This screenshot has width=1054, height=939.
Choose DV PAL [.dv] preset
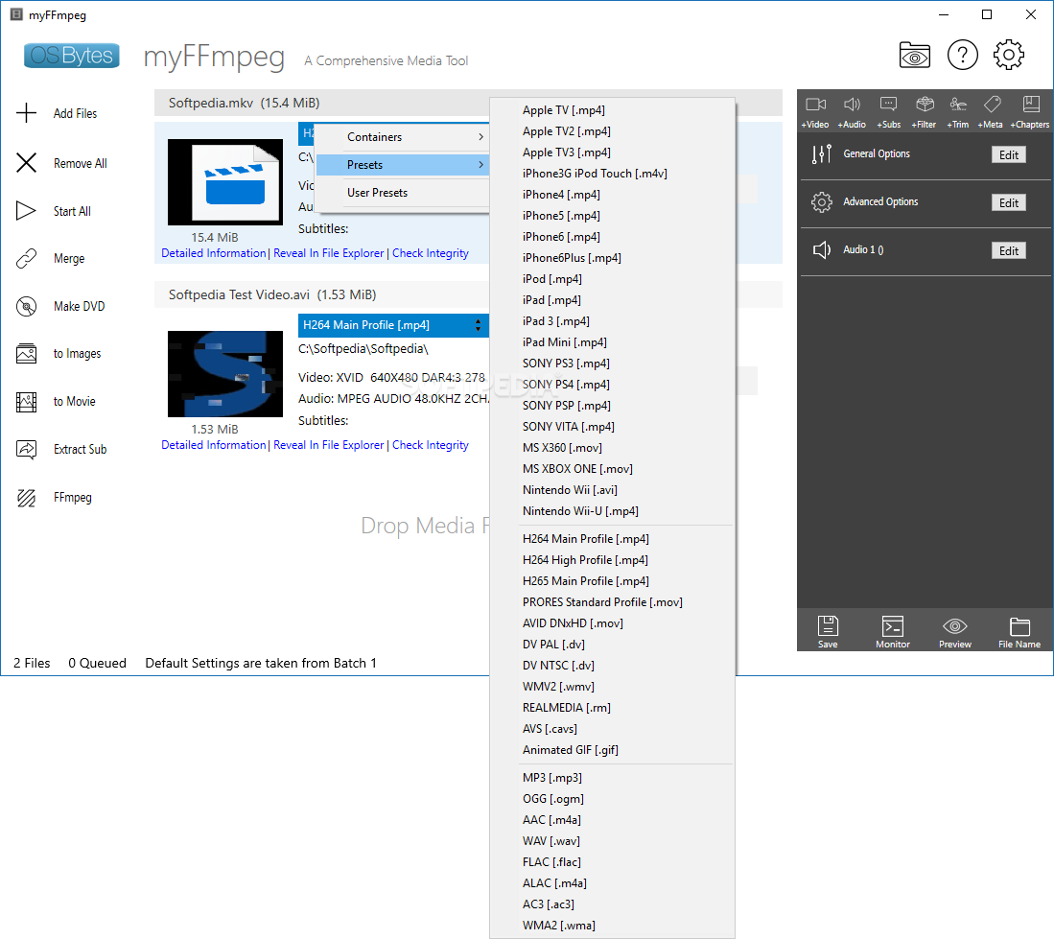tap(613, 645)
